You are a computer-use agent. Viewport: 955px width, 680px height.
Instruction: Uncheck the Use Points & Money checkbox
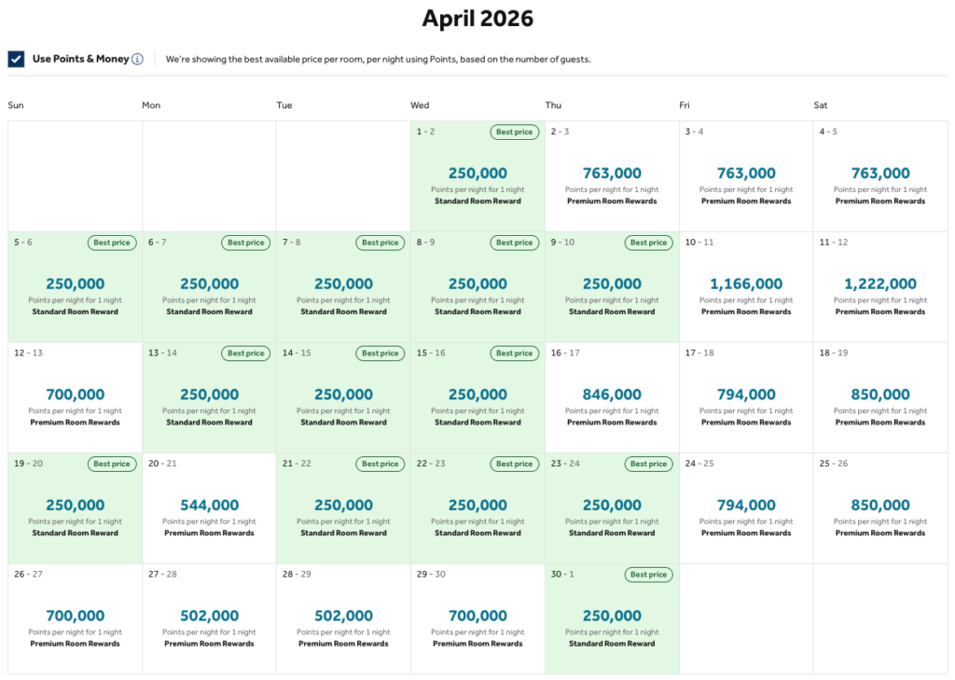coord(15,58)
